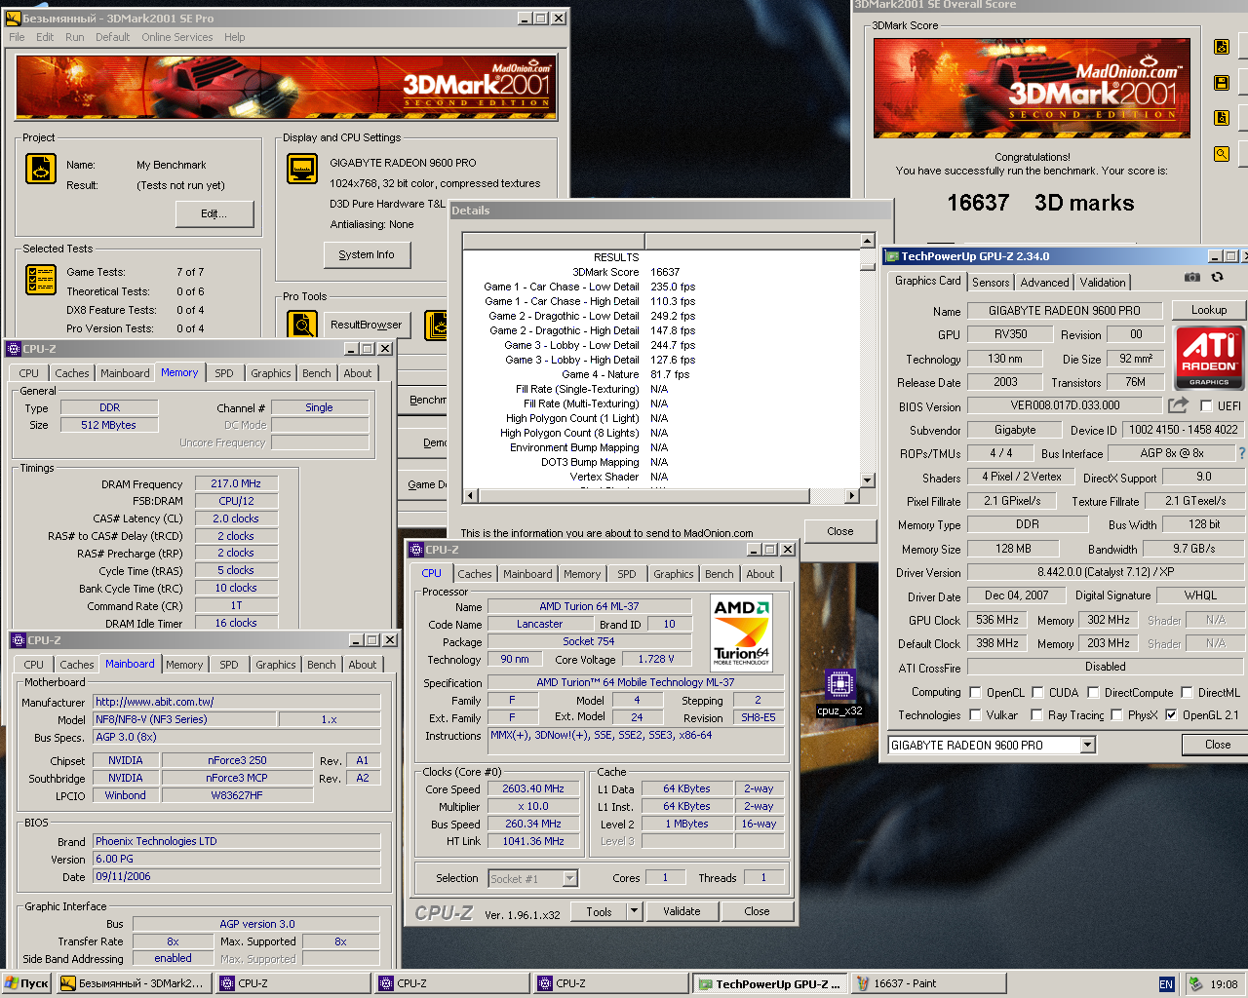Click the magnifier icon beside ResultBrowser
Viewport: 1248px width, 998px height.
(302, 326)
